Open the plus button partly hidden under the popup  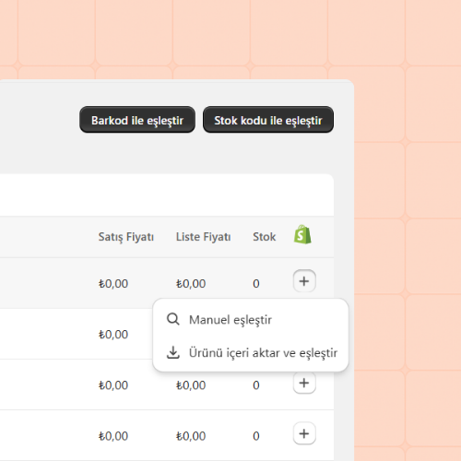point(304,383)
